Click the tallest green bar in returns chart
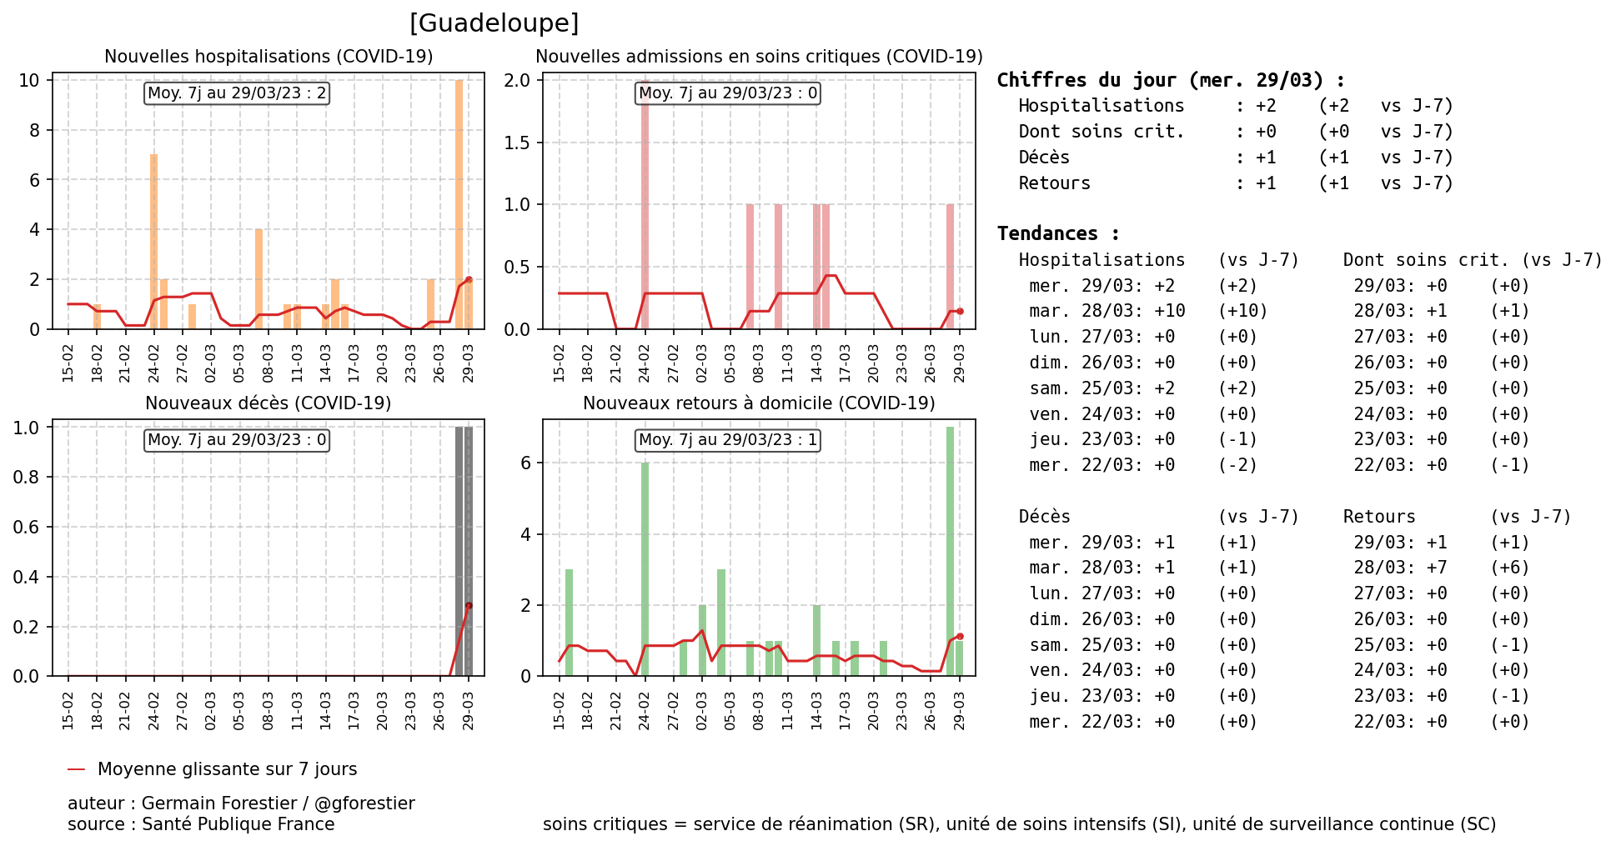 tap(950, 550)
